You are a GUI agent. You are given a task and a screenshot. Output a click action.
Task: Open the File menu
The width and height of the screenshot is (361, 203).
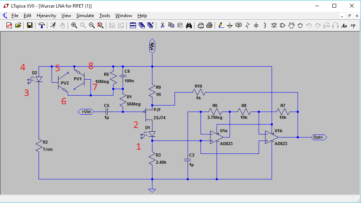[15, 16]
